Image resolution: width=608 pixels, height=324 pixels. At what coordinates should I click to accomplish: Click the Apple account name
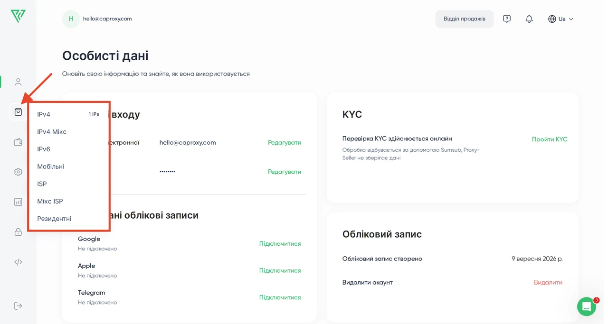click(x=86, y=266)
